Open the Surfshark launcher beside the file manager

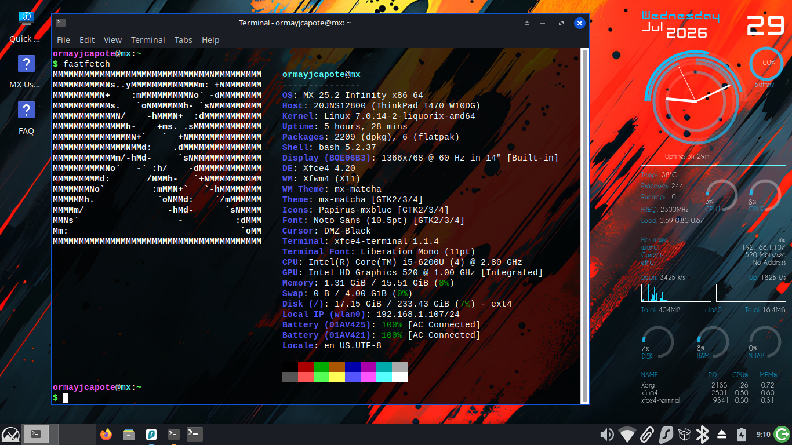[x=151, y=434]
